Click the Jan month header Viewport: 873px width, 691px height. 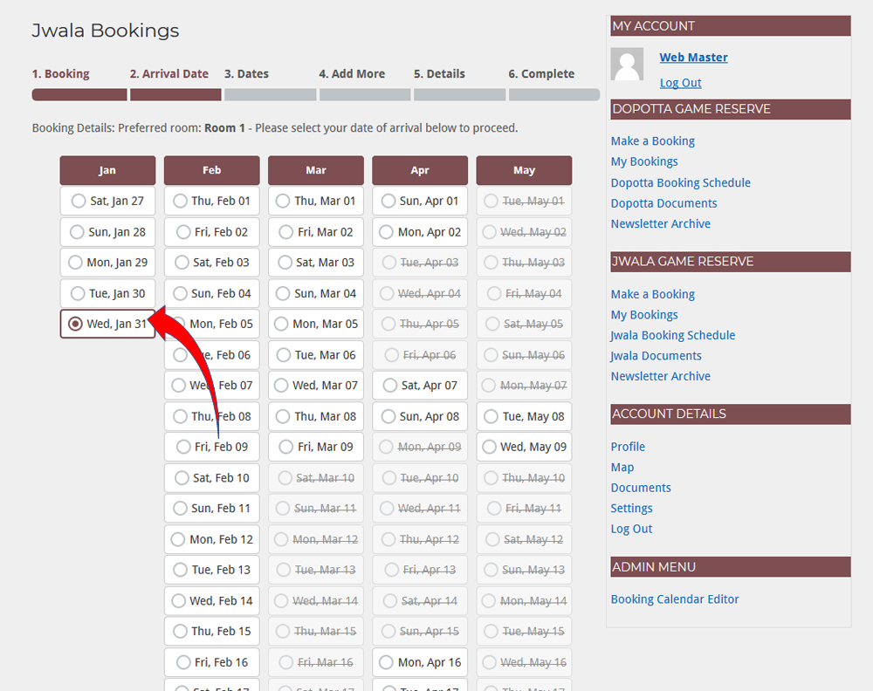click(x=107, y=170)
